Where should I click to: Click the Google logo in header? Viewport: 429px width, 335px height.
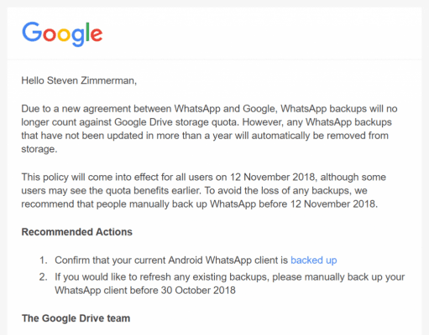(62, 33)
